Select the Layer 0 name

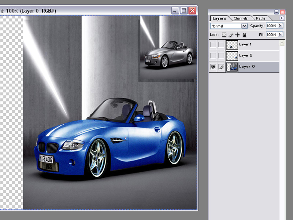click(246, 66)
